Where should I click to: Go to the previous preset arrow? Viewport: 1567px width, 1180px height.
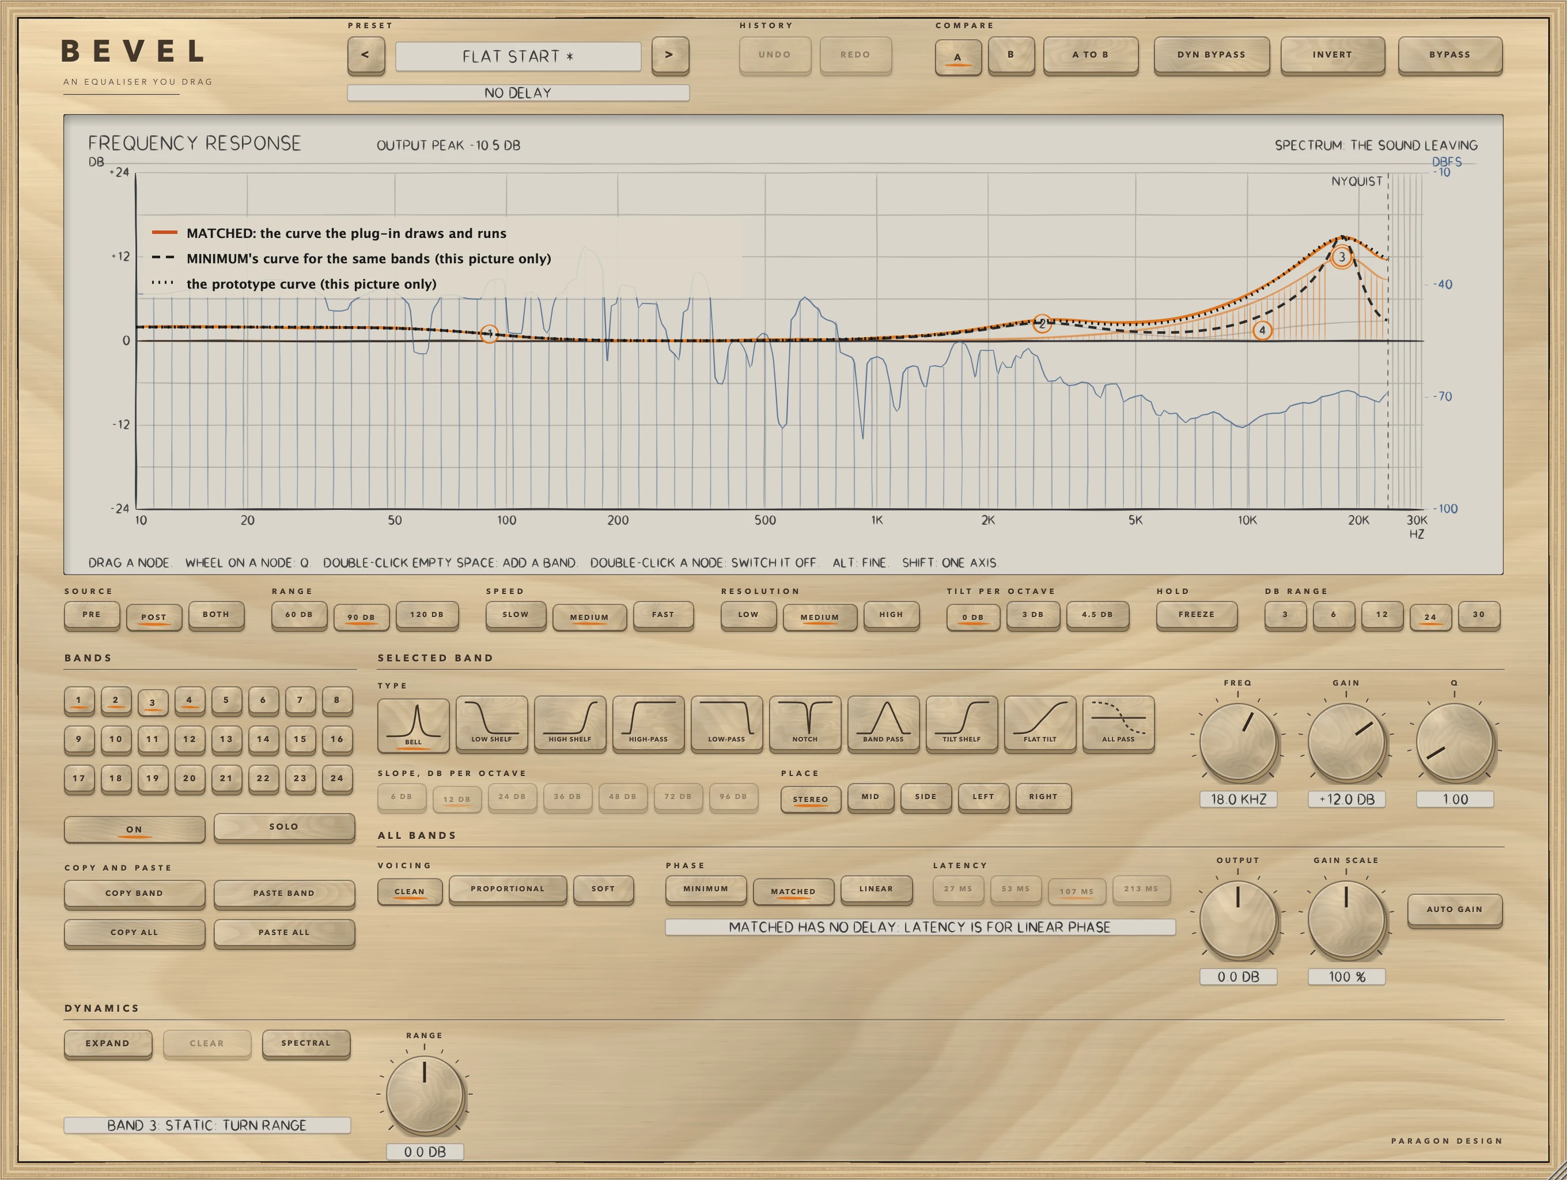tap(366, 55)
